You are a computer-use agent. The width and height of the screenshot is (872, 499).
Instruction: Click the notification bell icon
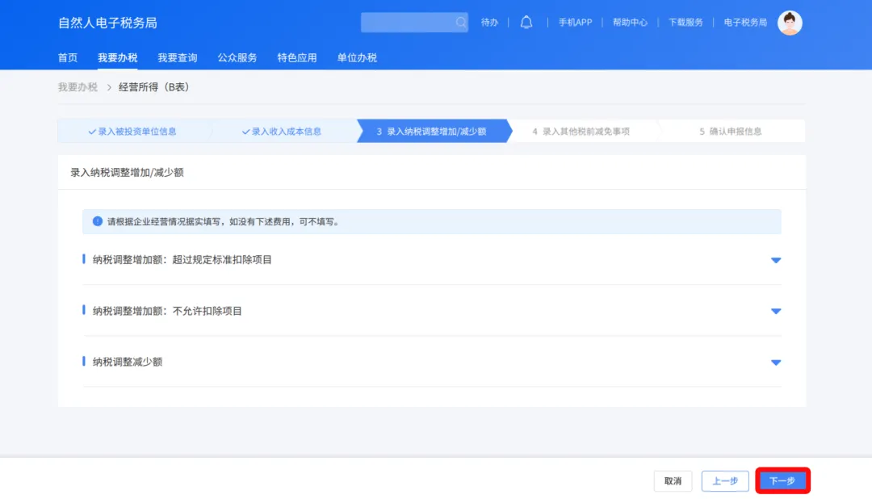pyautogui.click(x=526, y=22)
